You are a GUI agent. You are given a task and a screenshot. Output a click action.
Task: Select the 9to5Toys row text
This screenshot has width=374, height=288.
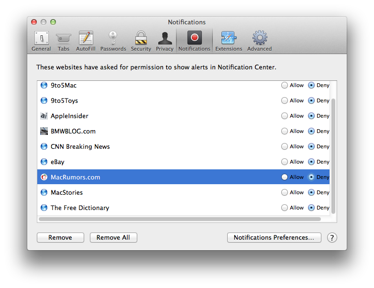[x=65, y=100]
